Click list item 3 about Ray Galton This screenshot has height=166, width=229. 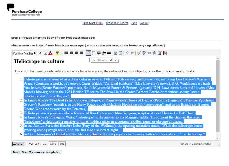tap(109, 113)
